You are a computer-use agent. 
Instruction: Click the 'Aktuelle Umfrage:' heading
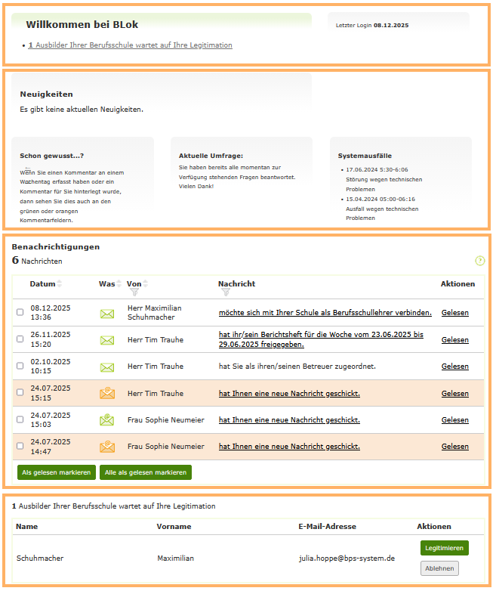point(211,156)
